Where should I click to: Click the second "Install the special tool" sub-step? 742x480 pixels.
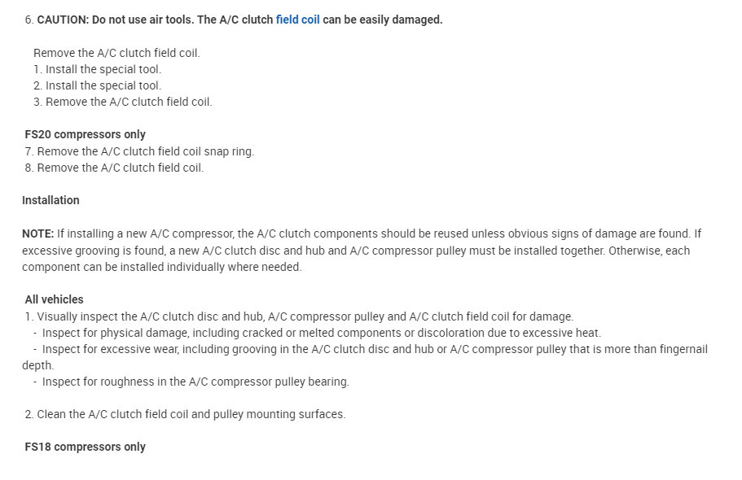click(97, 85)
